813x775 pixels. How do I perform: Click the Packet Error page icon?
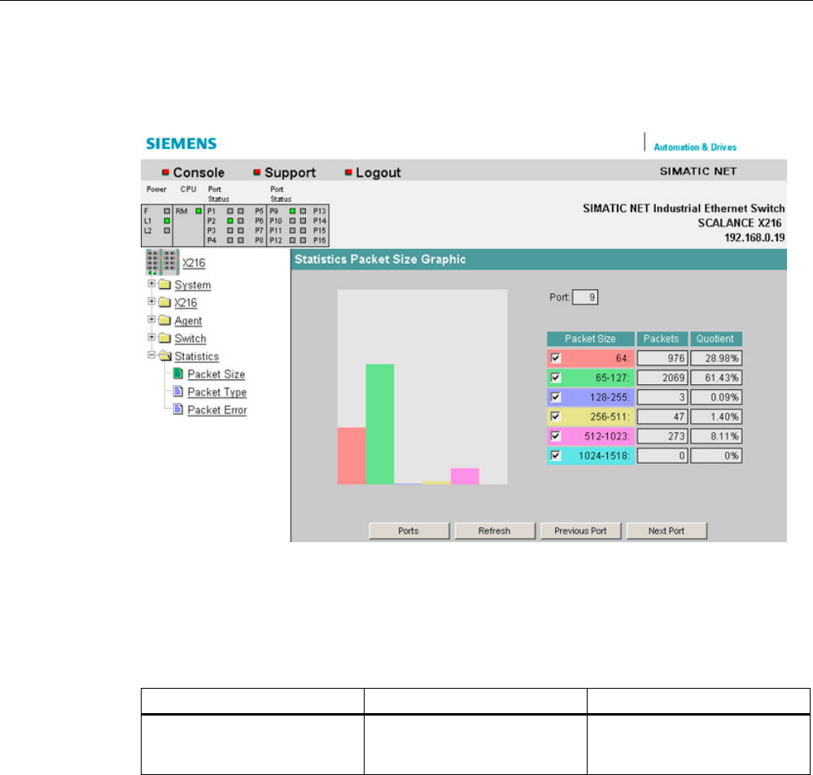[178, 409]
